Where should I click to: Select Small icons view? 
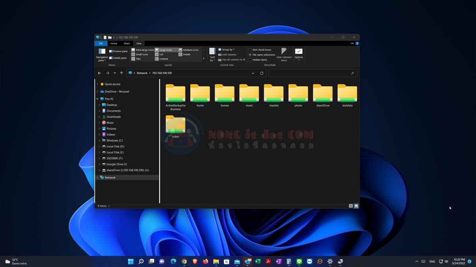[143, 54]
